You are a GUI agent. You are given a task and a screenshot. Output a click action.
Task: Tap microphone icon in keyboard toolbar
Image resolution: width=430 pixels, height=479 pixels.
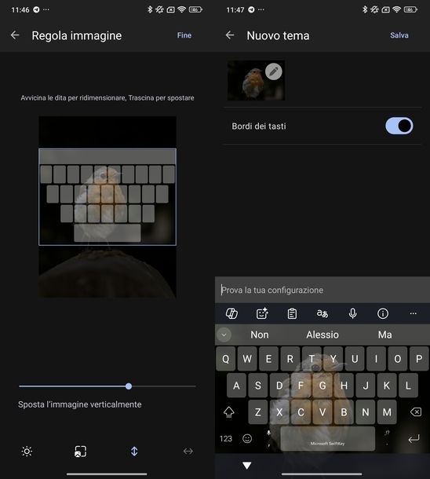point(352,313)
